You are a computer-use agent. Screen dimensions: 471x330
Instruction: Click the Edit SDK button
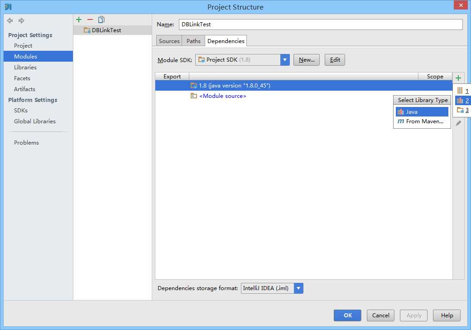pos(335,60)
